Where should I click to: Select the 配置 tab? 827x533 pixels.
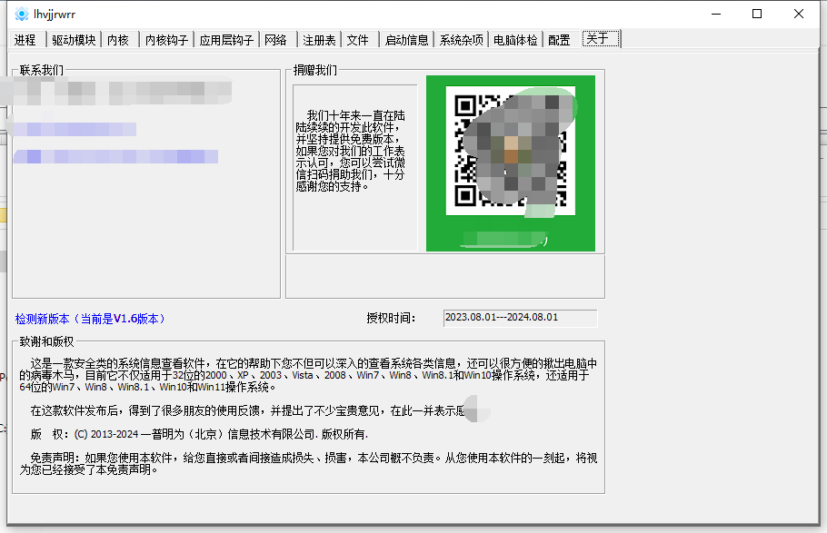(559, 40)
